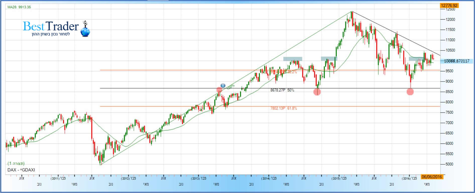This screenshot has width=475, height=193.
Task: Click the (2014) פבר label on time axis
Action: point(269,178)
